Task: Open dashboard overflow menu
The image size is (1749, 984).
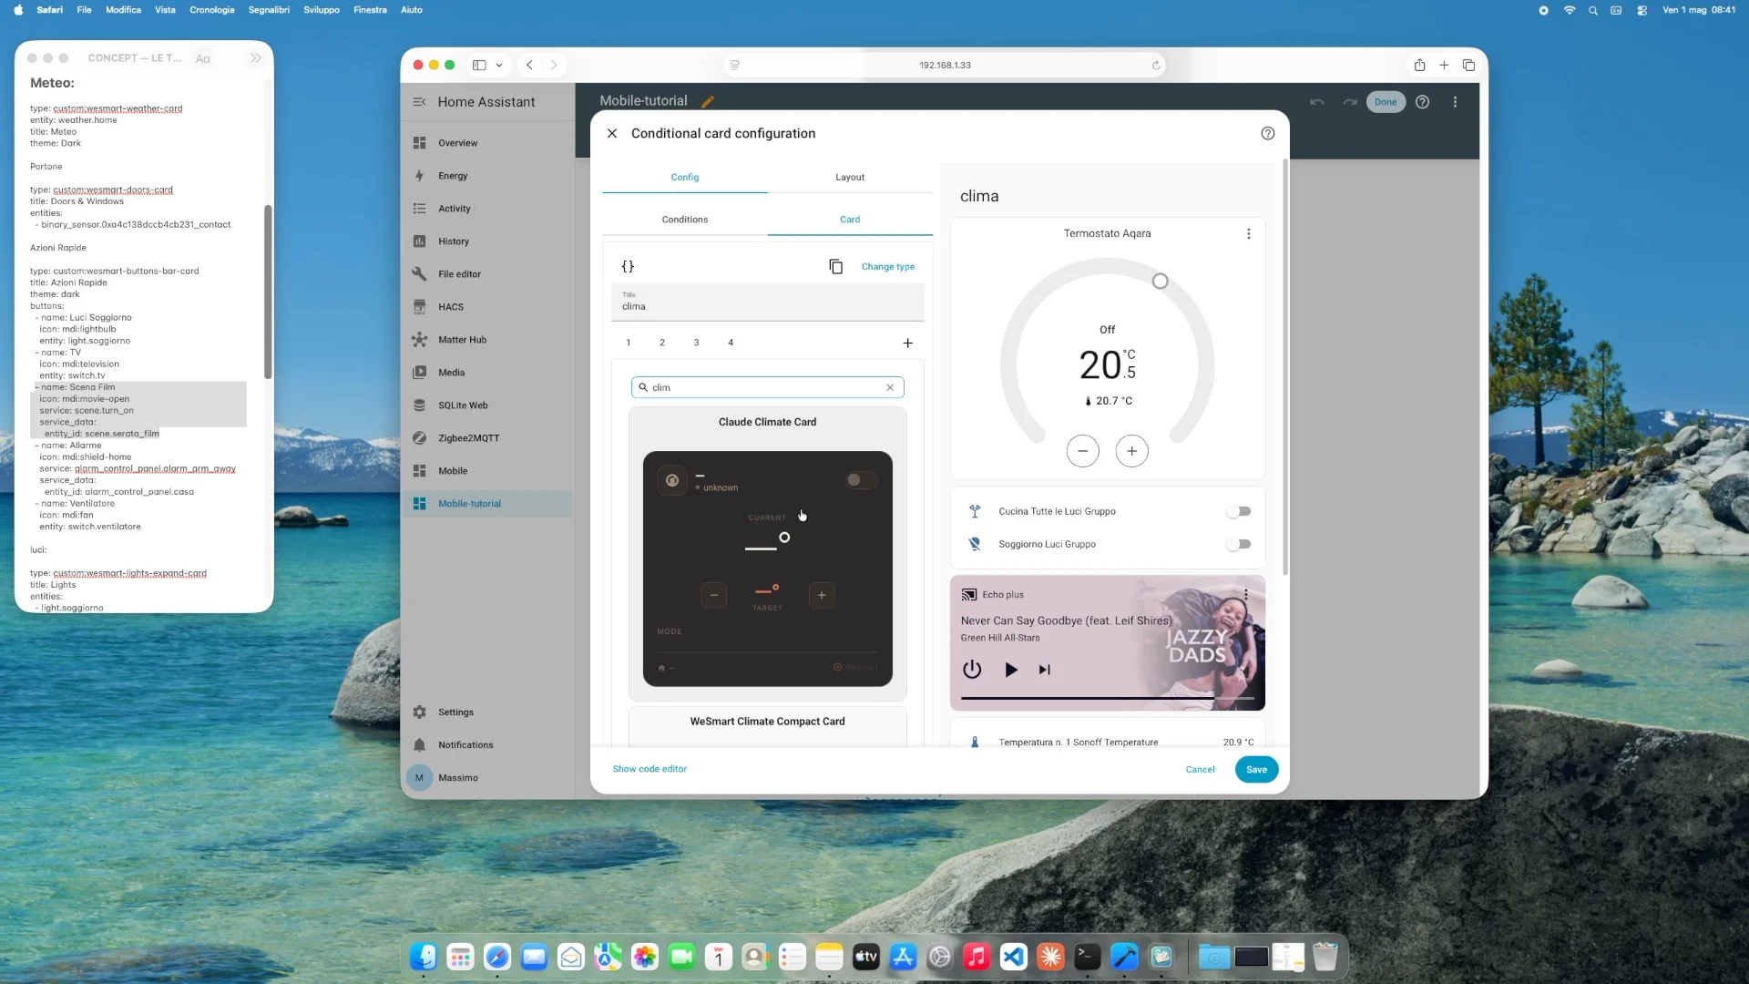Action: pos(1455,102)
